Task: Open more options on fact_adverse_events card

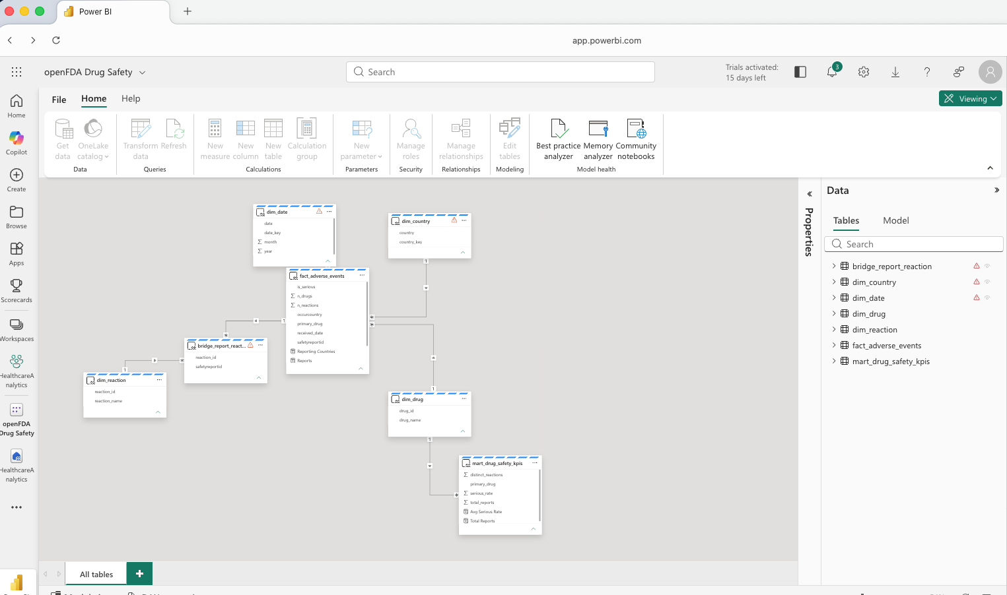Action: coord(362,276)
